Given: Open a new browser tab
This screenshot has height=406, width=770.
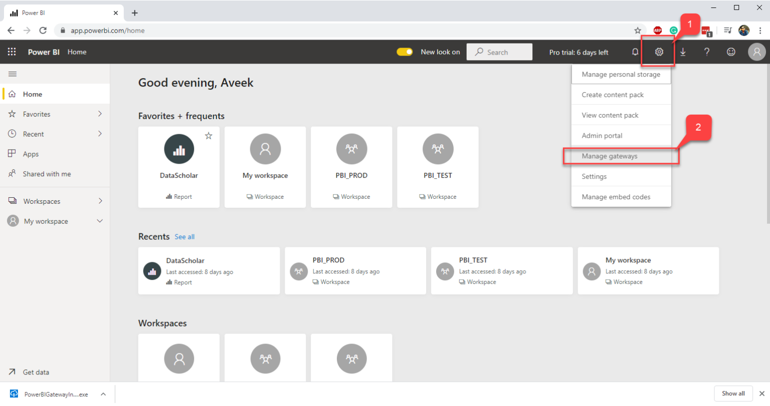Looking at the screenshot, I should coord(134,13).
